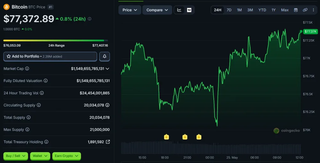The image size is (320, 163).
Task: Click the volume bars under chart
Action: 211,148
